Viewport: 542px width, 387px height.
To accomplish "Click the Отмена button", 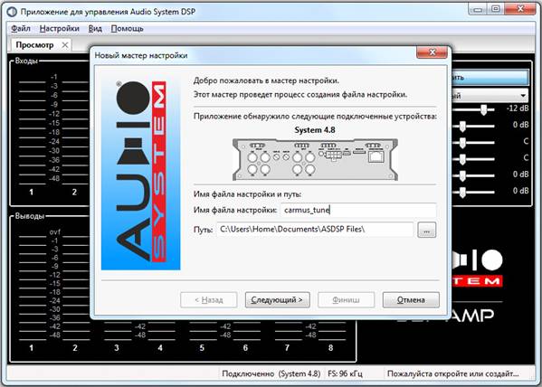I will [x=411, y=299].
